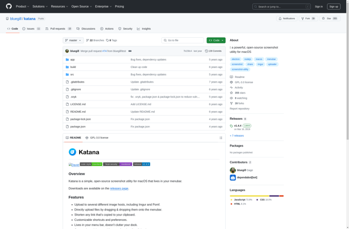Viewport: 349px width, 229px height.
Task: Open the Insights tab
Action: (144, 28)
